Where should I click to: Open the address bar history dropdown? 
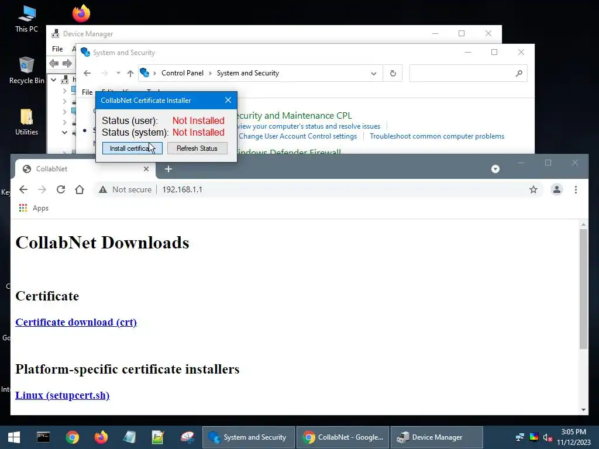tap(374, 73)
